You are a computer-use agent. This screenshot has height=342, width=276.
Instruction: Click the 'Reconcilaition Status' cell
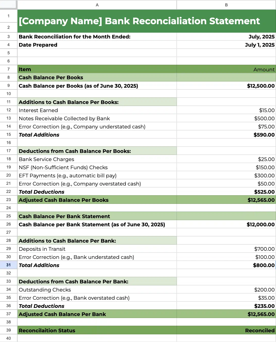97,330
